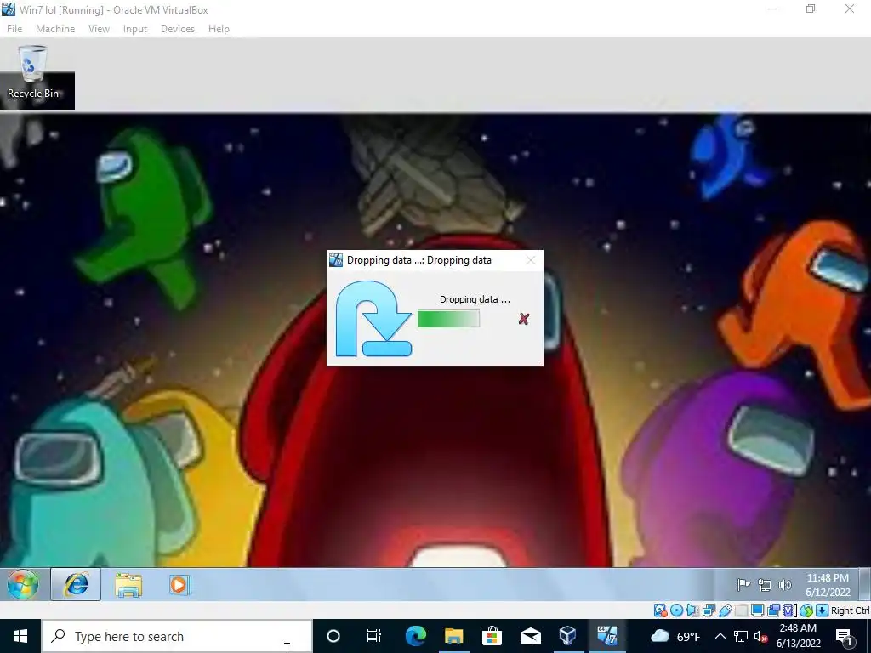Open the guest network tray icon

click(765, 585)
